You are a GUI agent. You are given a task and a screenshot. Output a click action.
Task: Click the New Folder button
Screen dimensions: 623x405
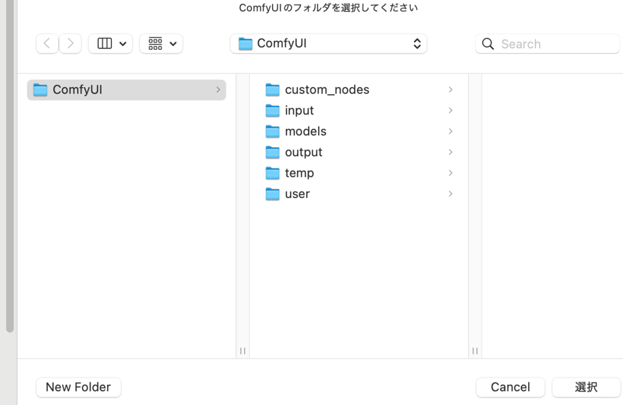click(x=78, y=387)
